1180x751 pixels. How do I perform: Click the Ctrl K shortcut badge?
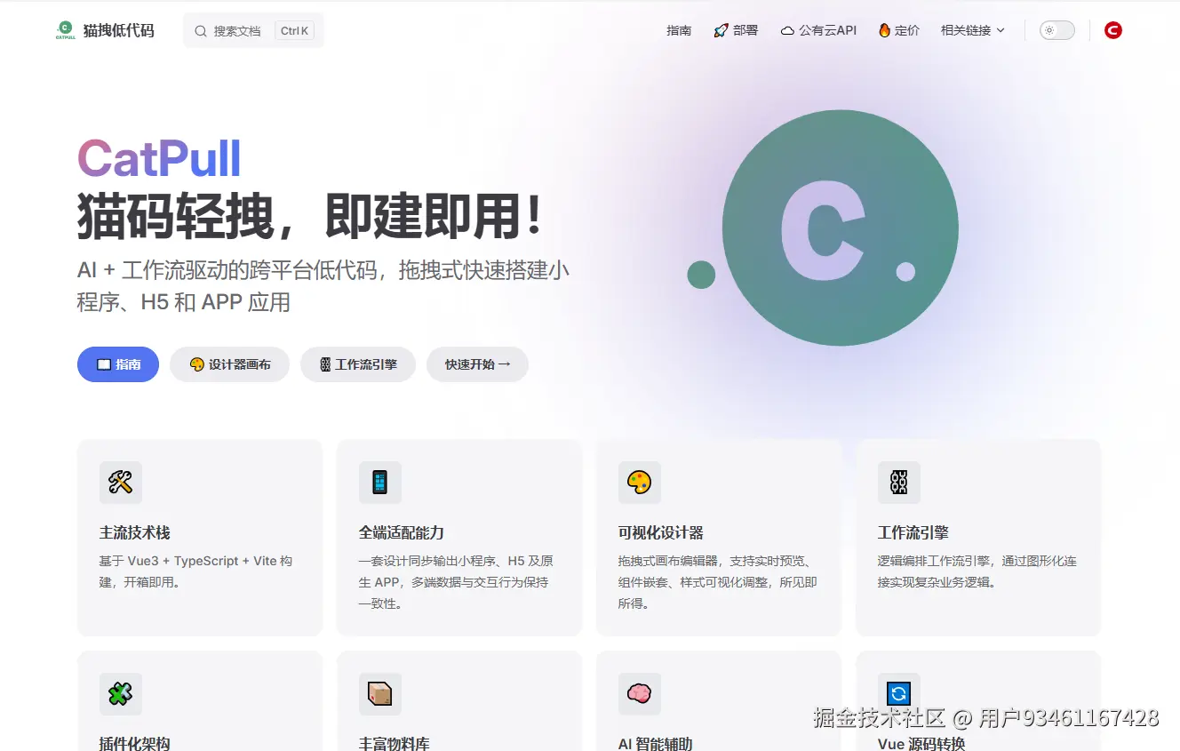[x=294, y=31]
